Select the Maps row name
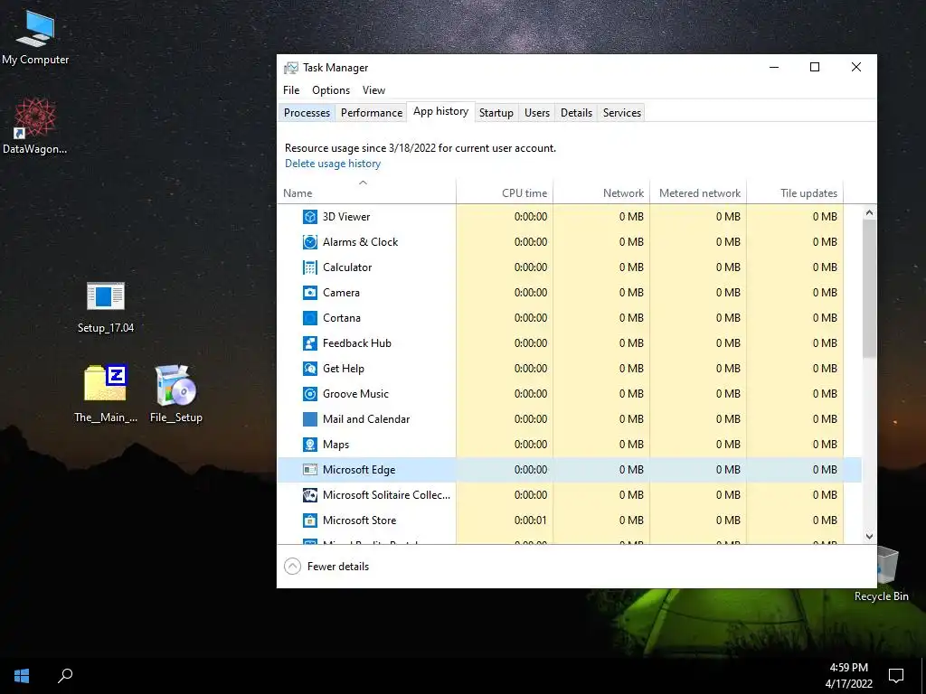Screen dimensions: 926x694 (x=335, y=445)
